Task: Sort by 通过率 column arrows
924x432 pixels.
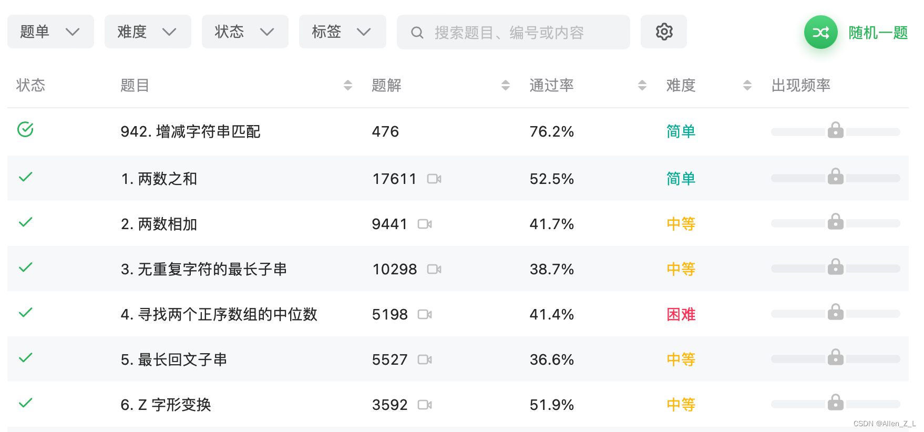Action: pyautogui.click(x=642, y=85)
